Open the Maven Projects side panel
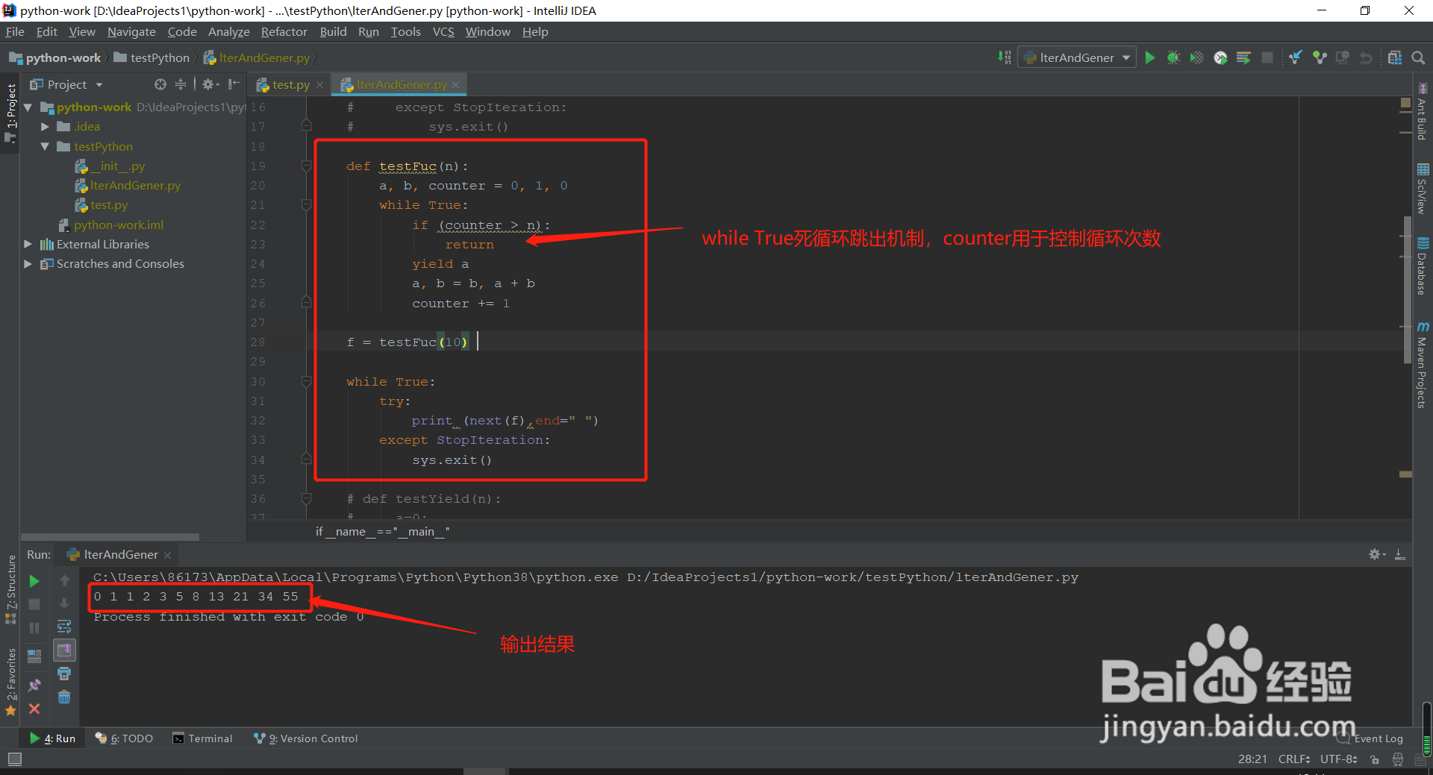 (1423, 365)
